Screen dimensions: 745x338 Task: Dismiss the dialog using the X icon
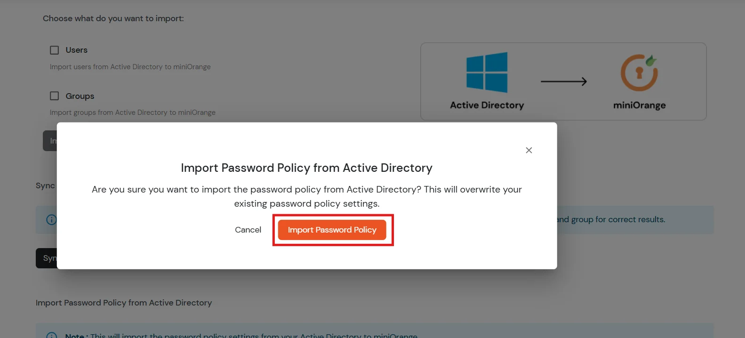click(529, 150)
